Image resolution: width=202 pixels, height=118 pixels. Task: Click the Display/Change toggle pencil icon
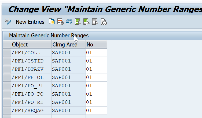(x=8, y=22)
